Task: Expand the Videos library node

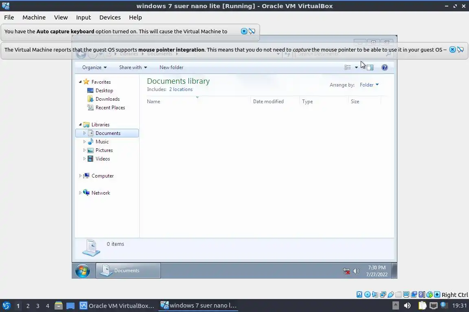Action: pos(84,159)
